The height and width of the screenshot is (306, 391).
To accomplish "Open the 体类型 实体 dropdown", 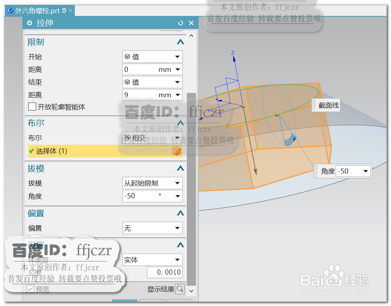I will [152, 260].
